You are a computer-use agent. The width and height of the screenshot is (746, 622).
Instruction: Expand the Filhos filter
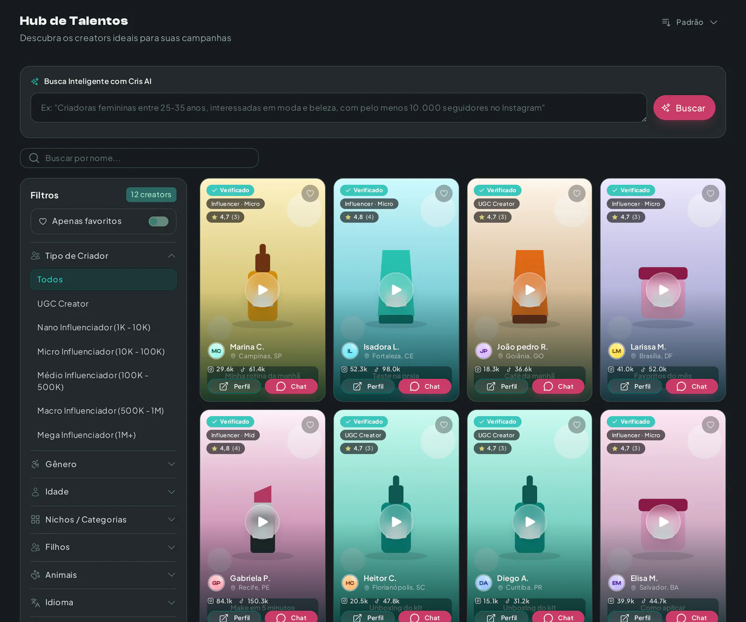click(104, 547)
